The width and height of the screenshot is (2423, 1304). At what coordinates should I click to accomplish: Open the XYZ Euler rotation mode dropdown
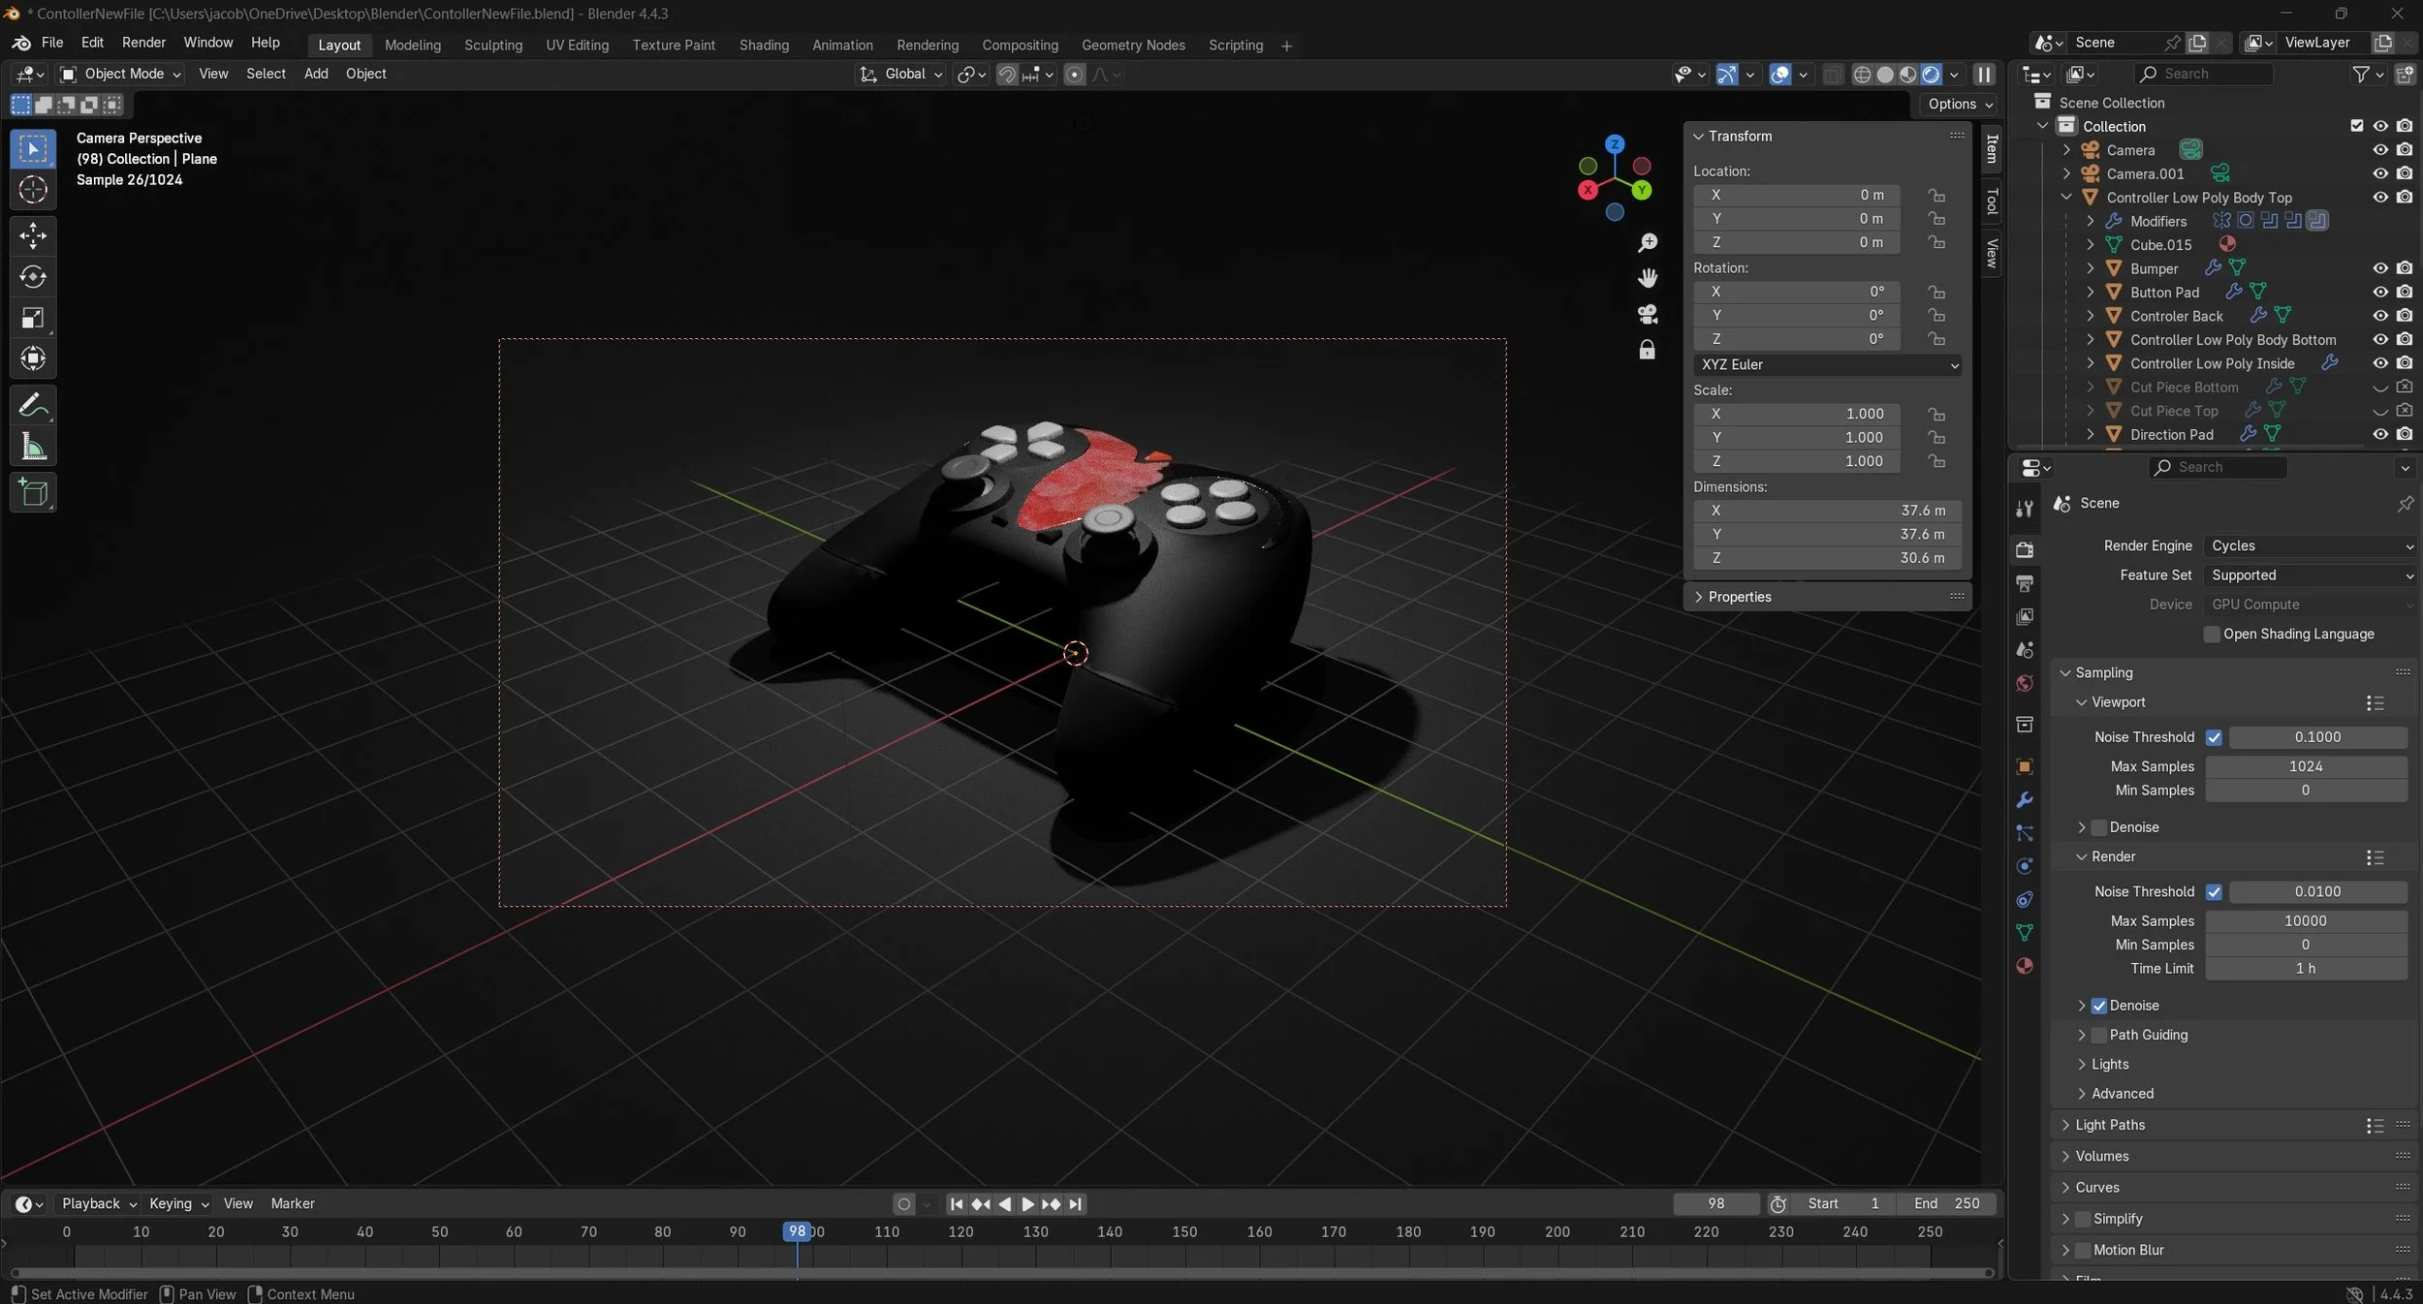coord(1828,364)
